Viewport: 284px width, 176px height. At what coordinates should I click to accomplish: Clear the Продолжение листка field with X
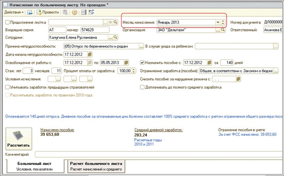tap(111, 22)
